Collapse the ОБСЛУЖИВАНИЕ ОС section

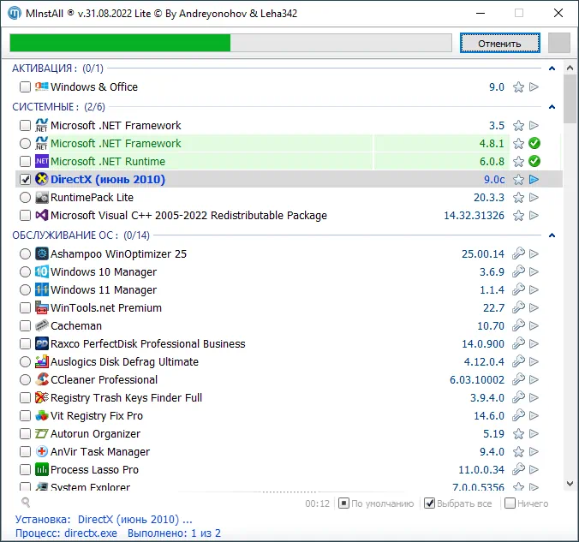pos(551,235)
